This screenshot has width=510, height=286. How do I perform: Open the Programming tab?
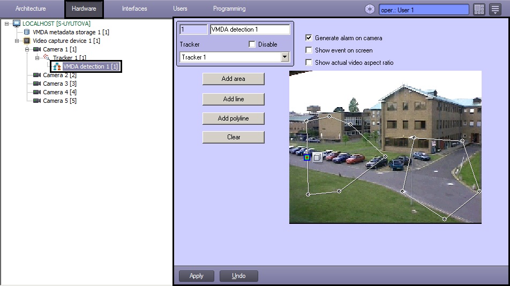pos(229,9)
